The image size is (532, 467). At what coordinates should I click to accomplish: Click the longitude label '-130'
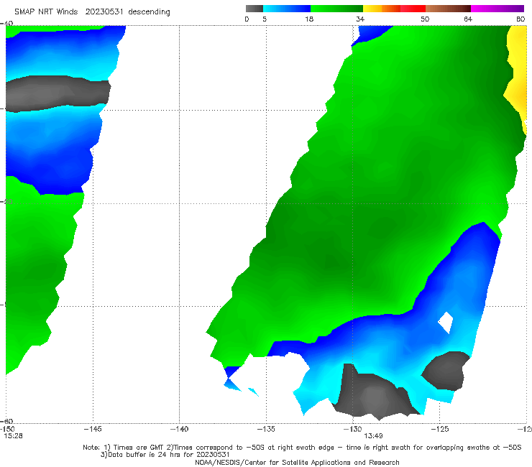click(x=352, y=429)
